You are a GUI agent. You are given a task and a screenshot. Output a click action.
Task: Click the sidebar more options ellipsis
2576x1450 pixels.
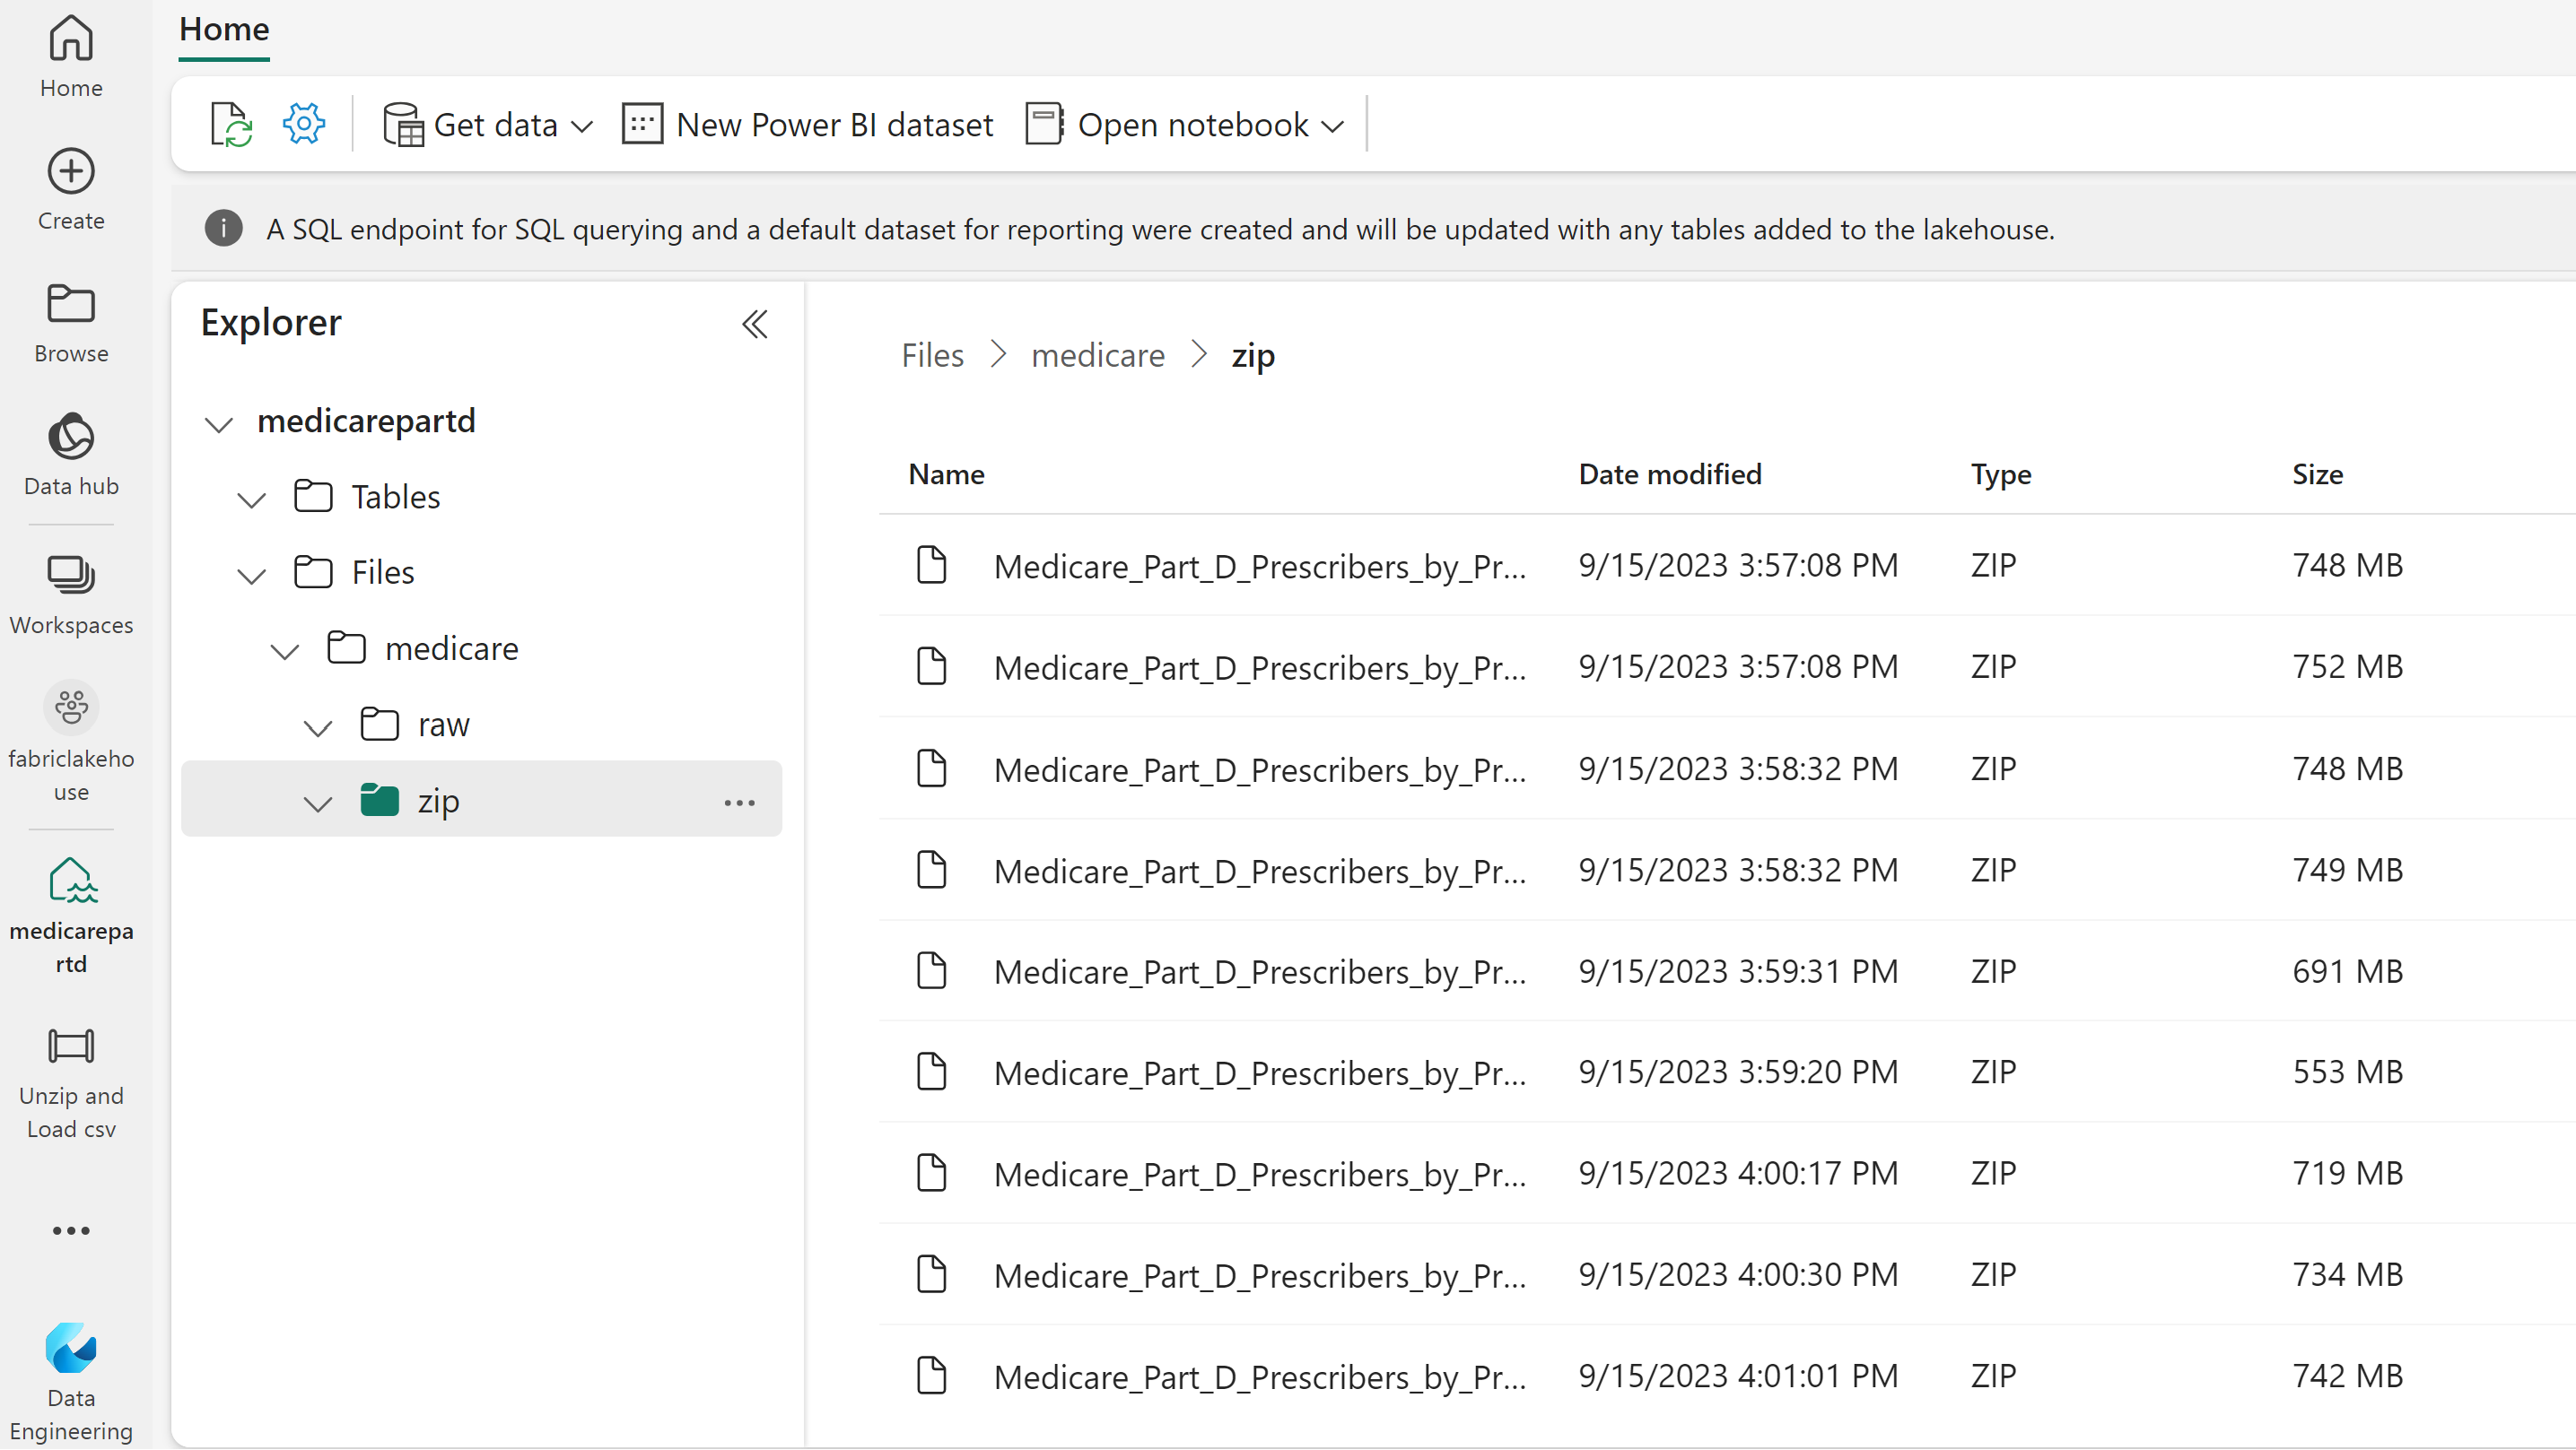(x=71, y=1232)
